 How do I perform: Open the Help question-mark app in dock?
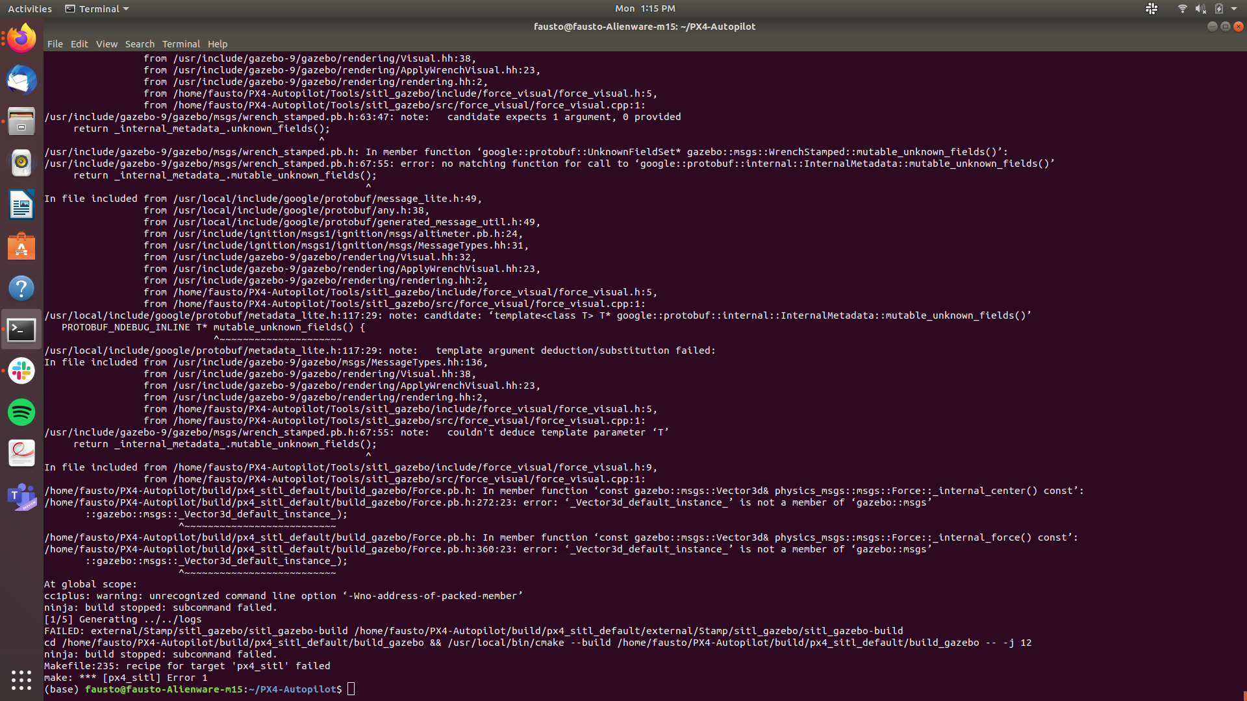[21, 288]
